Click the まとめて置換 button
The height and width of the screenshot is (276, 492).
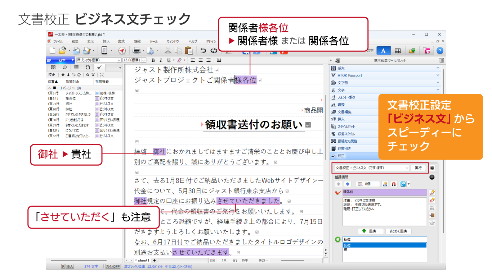coord(398,231)
